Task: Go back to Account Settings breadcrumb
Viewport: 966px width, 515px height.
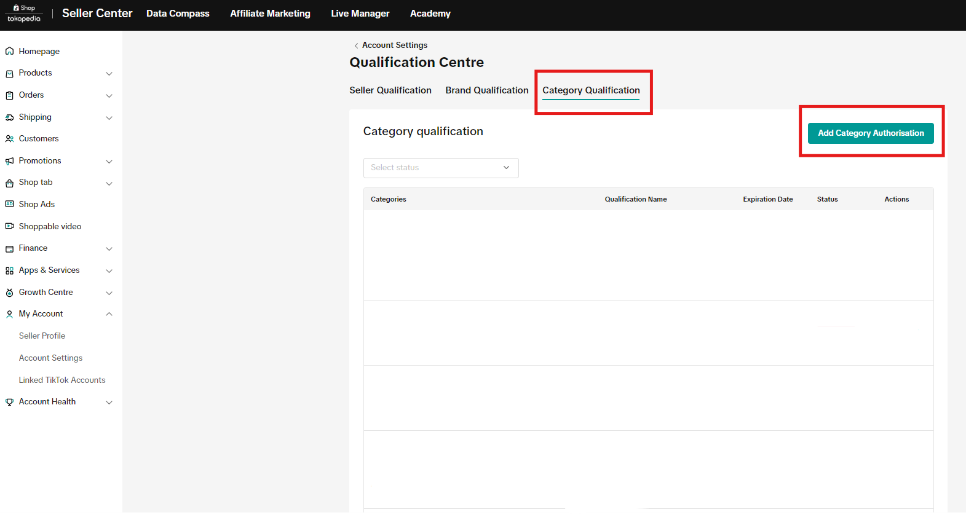Action: pos(394,45)
